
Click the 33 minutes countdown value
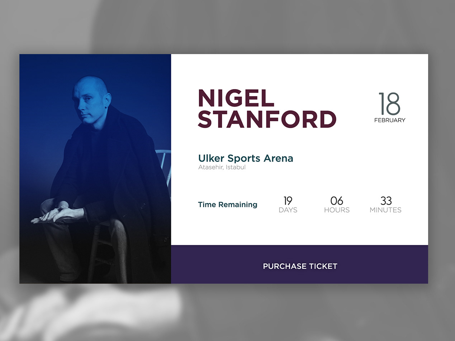386,201
